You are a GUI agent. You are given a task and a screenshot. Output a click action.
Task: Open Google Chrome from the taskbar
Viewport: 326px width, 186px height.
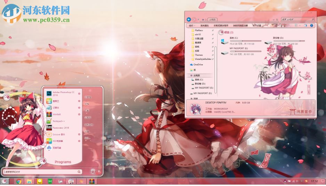[19, 181]
